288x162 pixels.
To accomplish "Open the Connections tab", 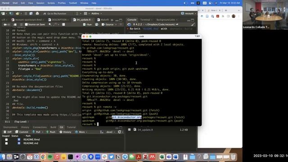I will tap(40, 127).
